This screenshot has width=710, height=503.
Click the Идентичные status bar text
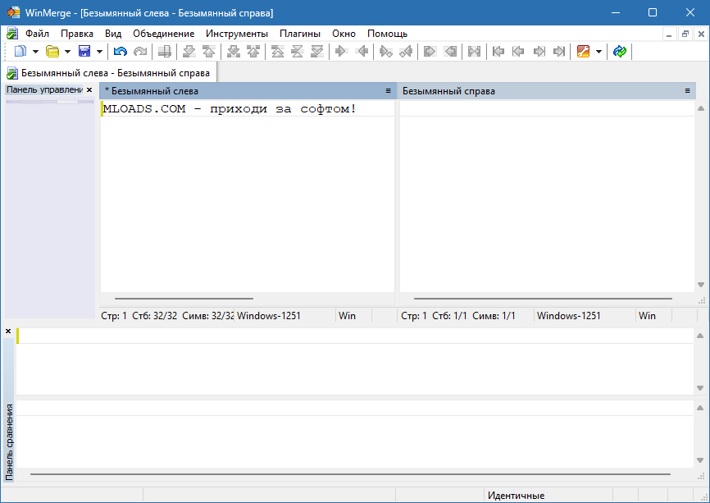point(516,496)
